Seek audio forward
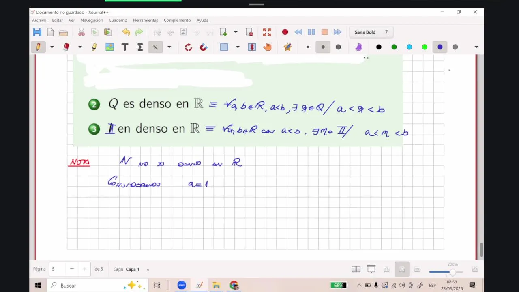This screenshot has width=519, height=292. pyautogui.click(x=337, y=32)
